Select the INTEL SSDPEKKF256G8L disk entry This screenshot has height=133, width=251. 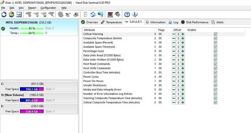tap(39, 28)
